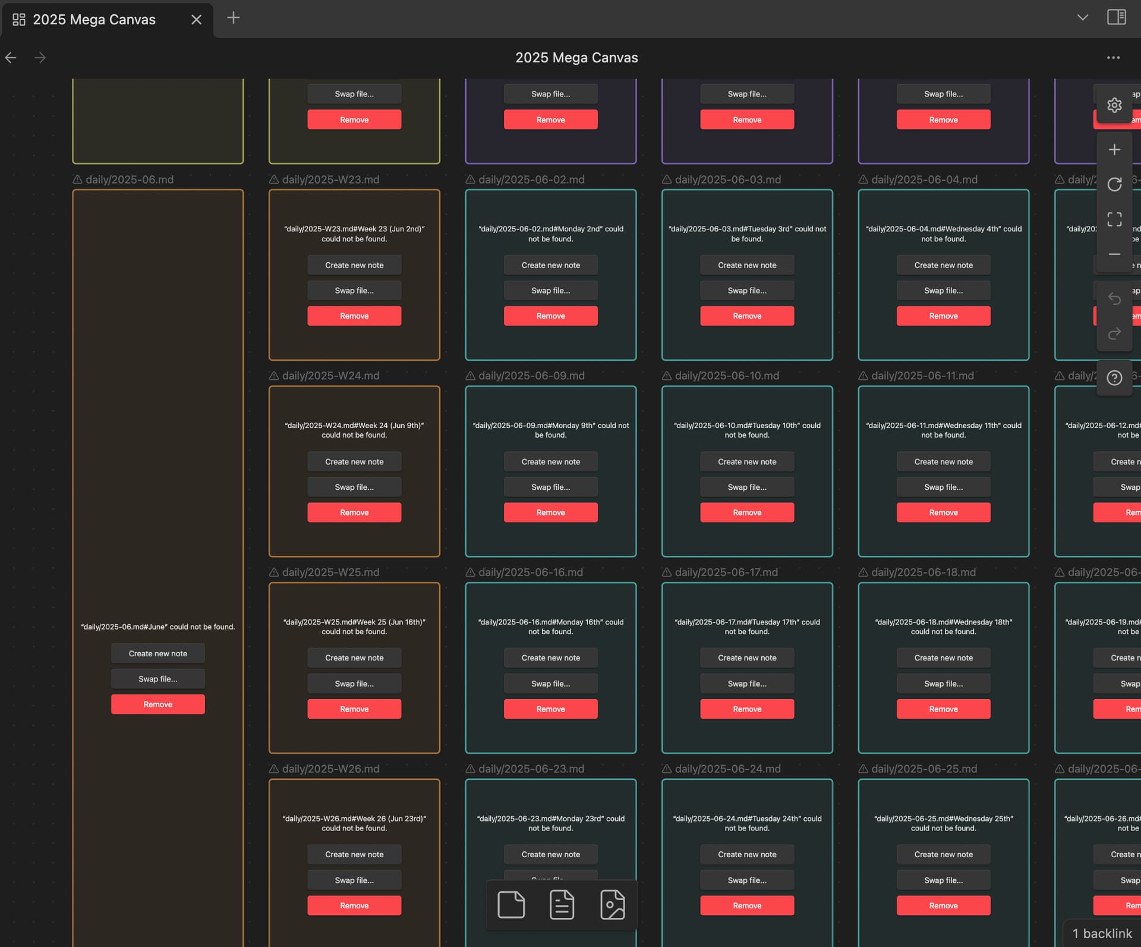Screen dimensions: 1141x947
Task: Zoom out with the minus icon
Action: point(1114,254)
